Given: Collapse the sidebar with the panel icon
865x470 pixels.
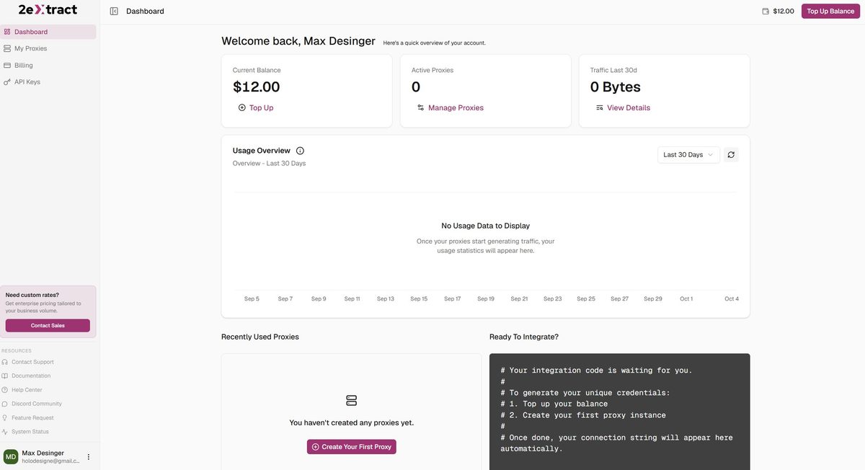Looking at the screenshot, I should pyautogui.click(x=114, y=11).
